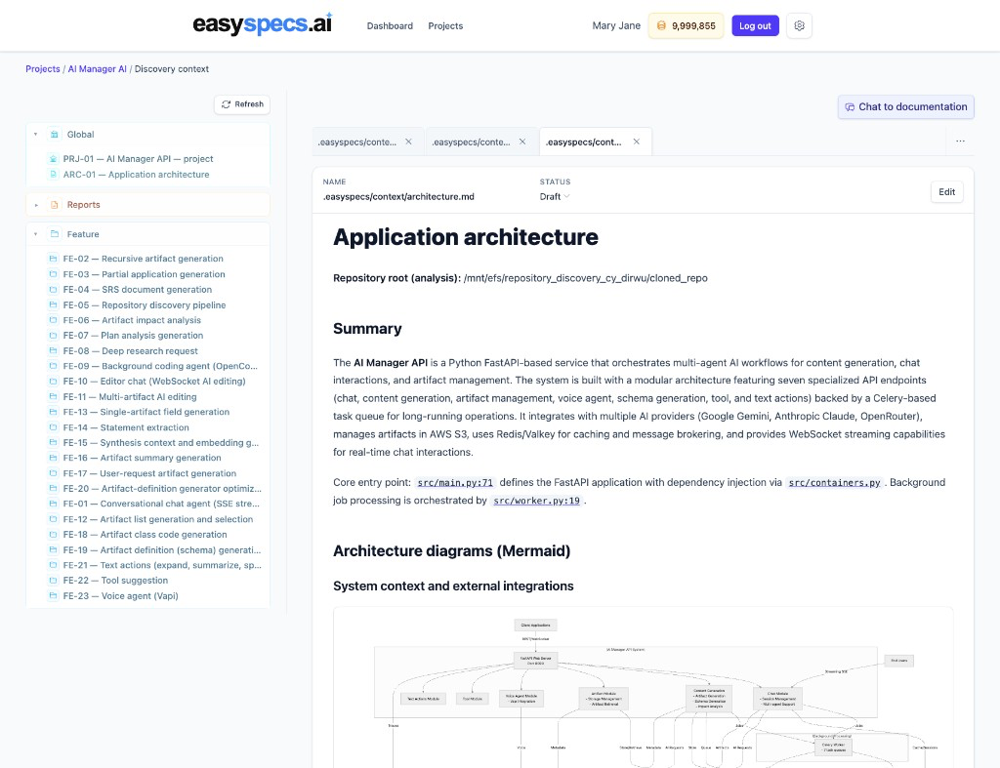
Task: Click the ARC-01 document icon
Action: 53,174
